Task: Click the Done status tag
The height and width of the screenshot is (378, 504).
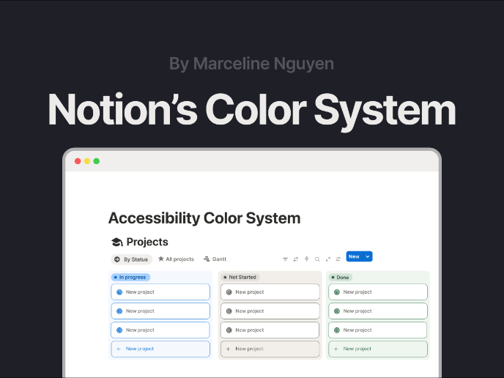Action: click(341, 277)
